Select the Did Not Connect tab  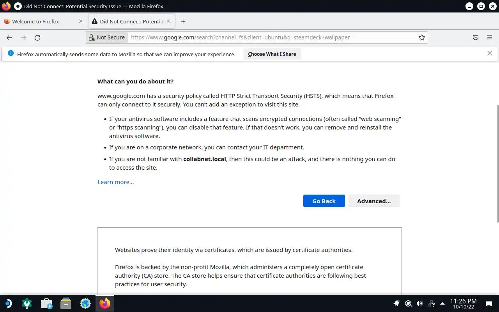click(131, 21)
